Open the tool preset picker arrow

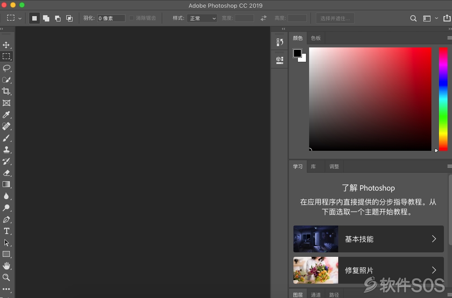click(20, 18)
